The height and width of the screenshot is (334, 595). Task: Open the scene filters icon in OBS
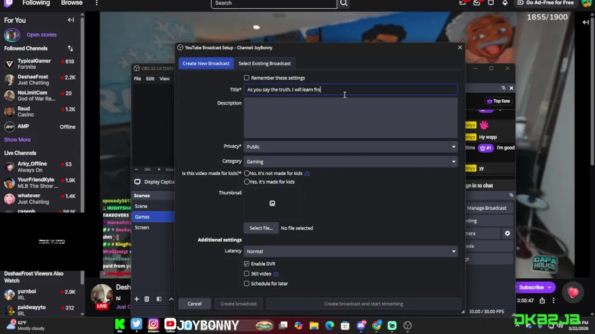coord(159,299)
